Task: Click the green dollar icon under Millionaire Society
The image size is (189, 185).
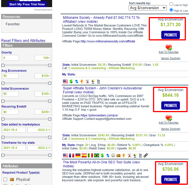Action: coord(71,81)
